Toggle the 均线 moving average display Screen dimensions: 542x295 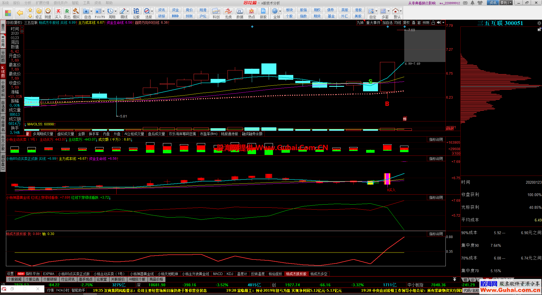click(x=398, y=23)
